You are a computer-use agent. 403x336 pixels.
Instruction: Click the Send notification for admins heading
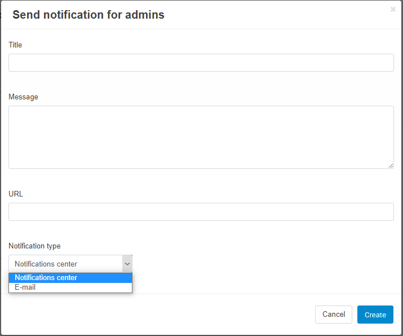pyautogui.click(x=88, y=15)
